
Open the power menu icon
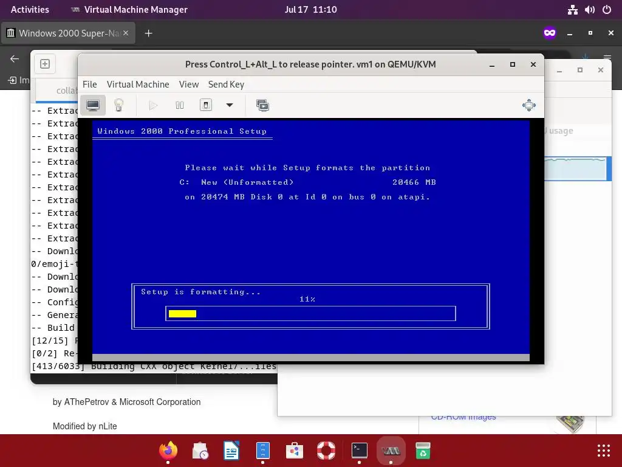[607, 10]
